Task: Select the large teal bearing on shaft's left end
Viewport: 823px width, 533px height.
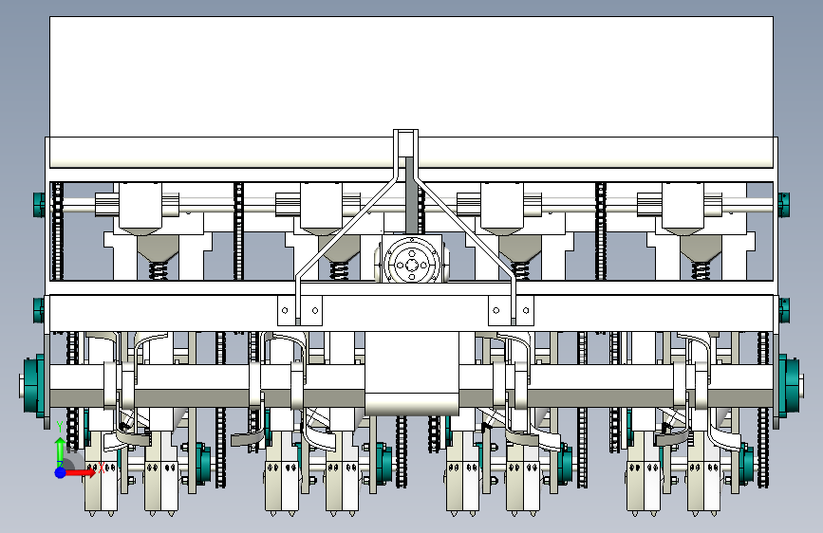Action: [x=34, y=384]
